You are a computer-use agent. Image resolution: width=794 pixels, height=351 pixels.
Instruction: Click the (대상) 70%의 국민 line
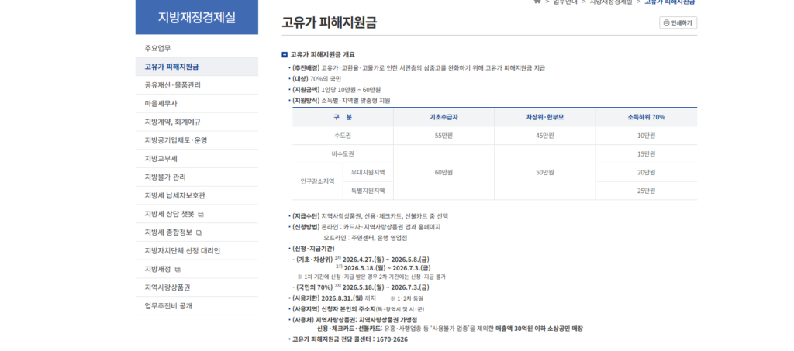point(316,79)
